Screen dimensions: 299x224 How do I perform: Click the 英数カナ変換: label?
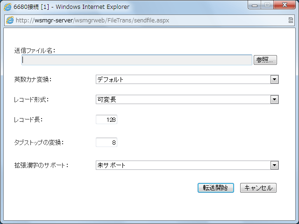pyautogui.click(x=33, y=79)
